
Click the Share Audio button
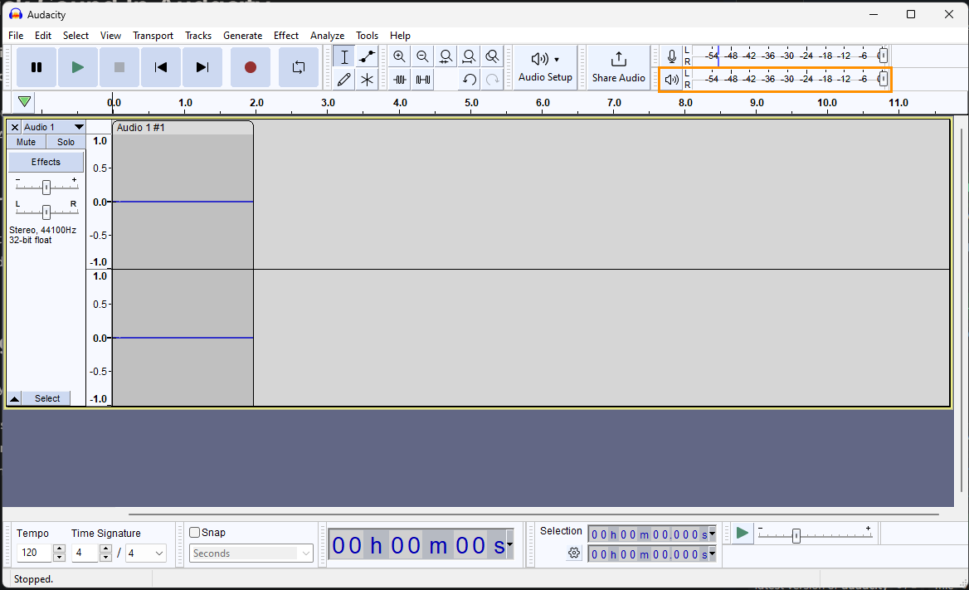(x=619, y=66)
